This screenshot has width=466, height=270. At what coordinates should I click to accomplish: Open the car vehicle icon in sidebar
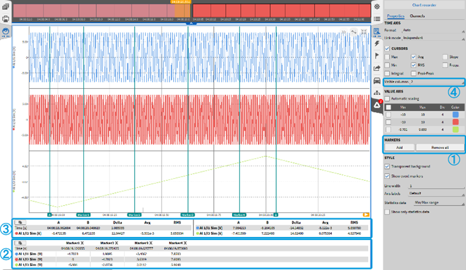coord(377,81)
